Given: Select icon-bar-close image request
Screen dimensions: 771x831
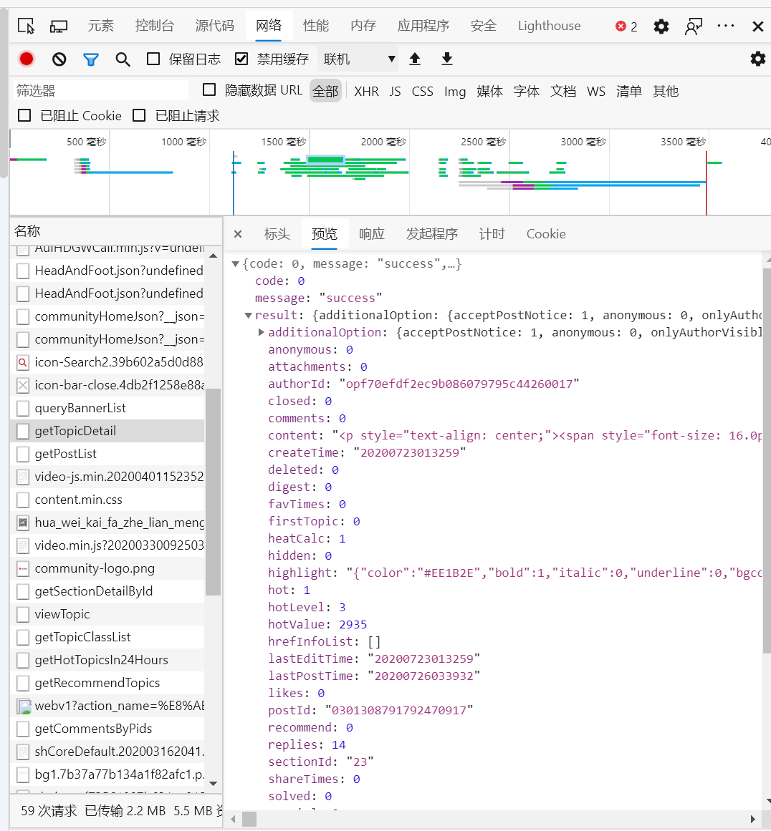Looking at the screenshot, I should 107,385.
